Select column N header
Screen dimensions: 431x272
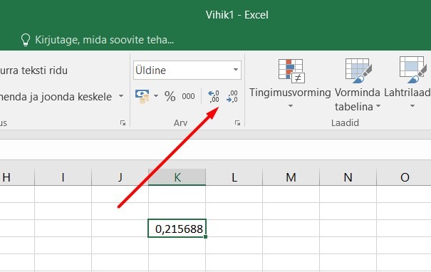point(348,177)
